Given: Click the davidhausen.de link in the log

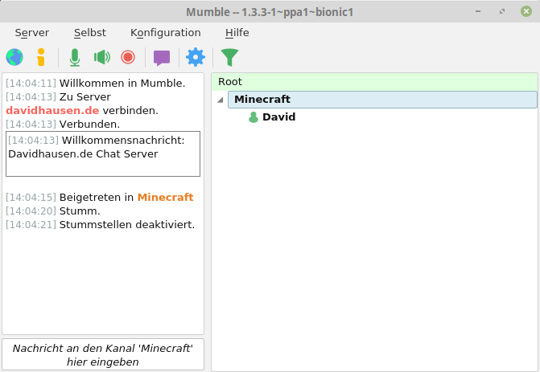Looking at the screenshot, I should pos(52,110).
